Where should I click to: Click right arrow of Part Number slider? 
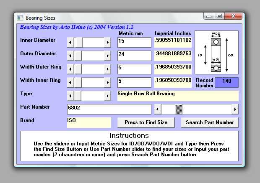(234, 109)
